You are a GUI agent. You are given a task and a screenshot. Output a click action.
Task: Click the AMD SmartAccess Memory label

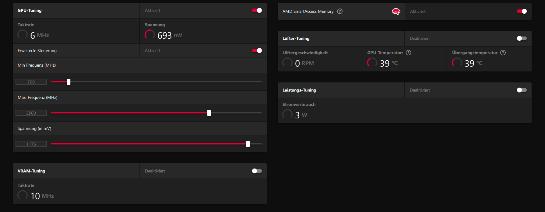pyautogui.click(x=308, y=11)
